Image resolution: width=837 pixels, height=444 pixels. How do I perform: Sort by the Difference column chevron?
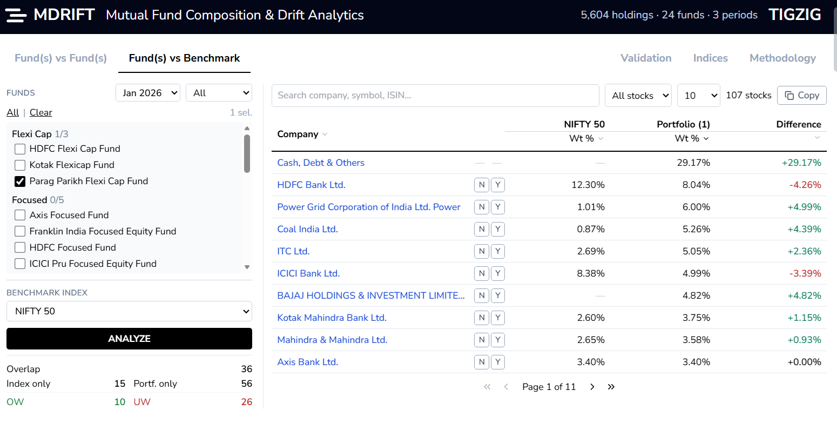[x=817, y=138]
